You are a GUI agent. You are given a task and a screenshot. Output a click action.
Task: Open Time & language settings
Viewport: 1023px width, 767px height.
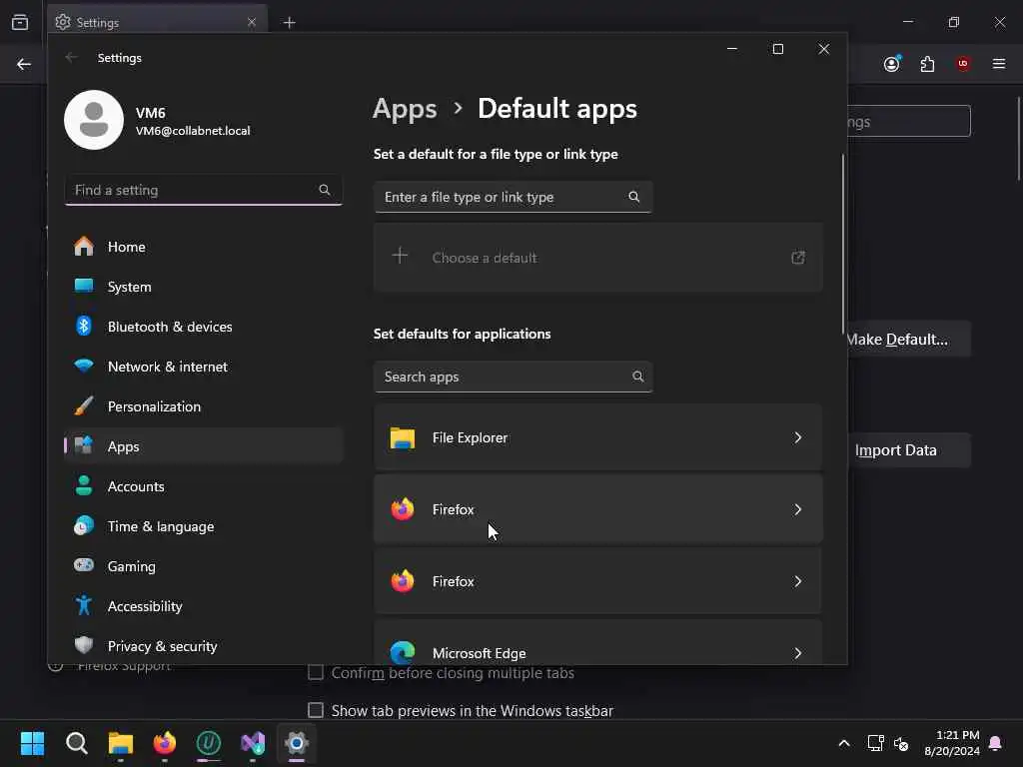coord(204,525)
